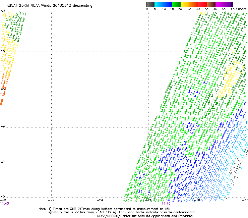Select the red 30-35 knots legend color
248x218 pixels.
pyautogui.click(x=202, y=4)
